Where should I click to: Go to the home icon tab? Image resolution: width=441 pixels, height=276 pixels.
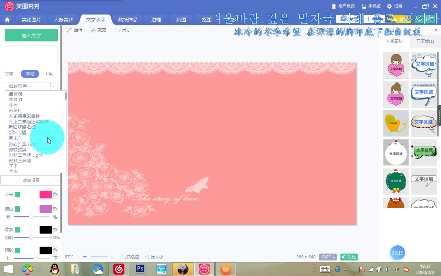(7, 20)
